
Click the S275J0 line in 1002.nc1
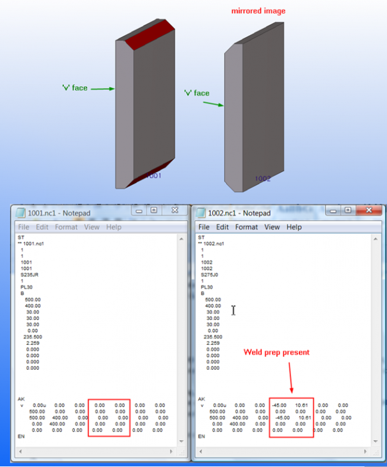tap(210, 274)
